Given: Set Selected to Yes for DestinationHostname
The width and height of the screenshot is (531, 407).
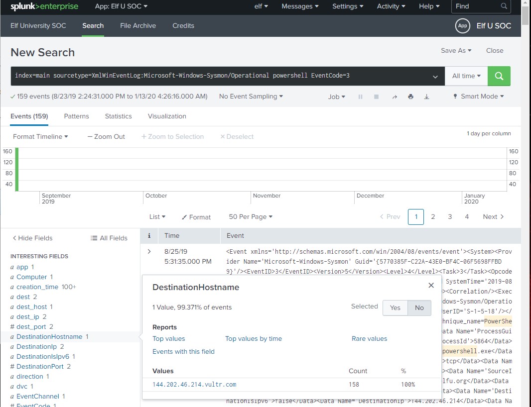Looking at the screenshot, I should (x=395, y=307).
